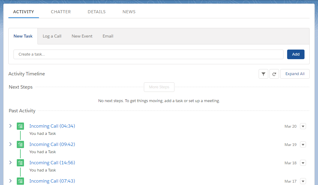
Task: Click the More Steps button
Action: 159,87
